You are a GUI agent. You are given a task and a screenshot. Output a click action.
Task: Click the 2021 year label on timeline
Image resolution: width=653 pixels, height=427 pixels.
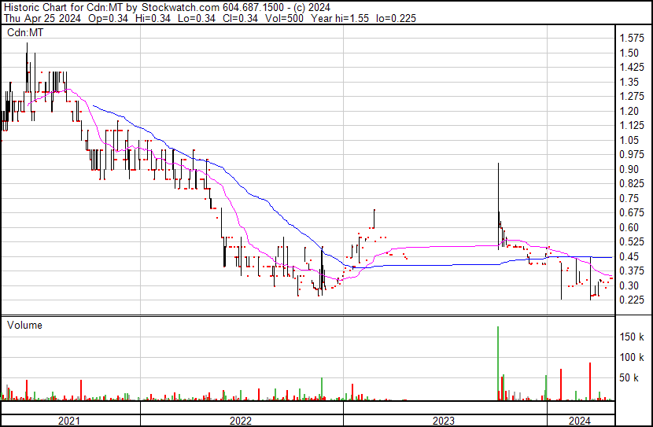coord(69,421)
